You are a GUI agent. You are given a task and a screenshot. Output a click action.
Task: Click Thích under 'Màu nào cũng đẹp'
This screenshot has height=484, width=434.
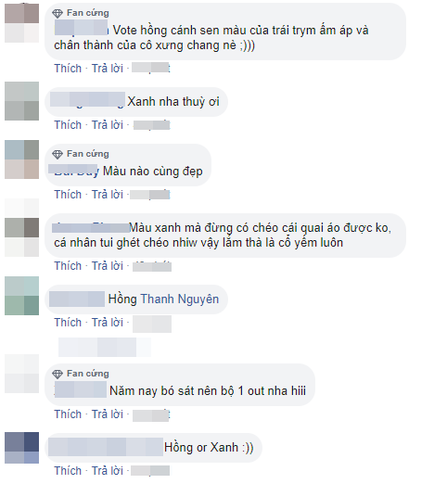coord(68,195)
